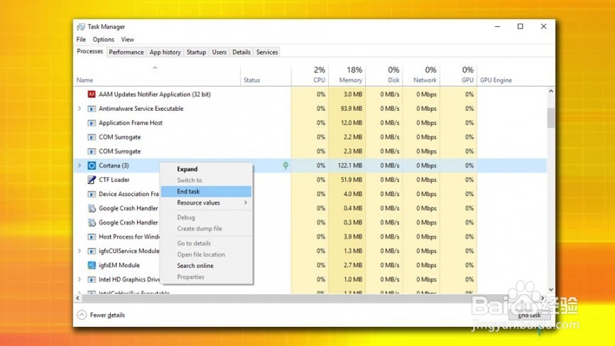Click the green leaf status icon on the Cortana row
Image resolution: width=615 pixels, height=346 pixels.
click(285, 166)
